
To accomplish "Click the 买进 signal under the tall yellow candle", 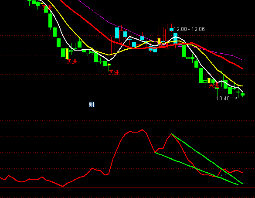I will [71, 62].
